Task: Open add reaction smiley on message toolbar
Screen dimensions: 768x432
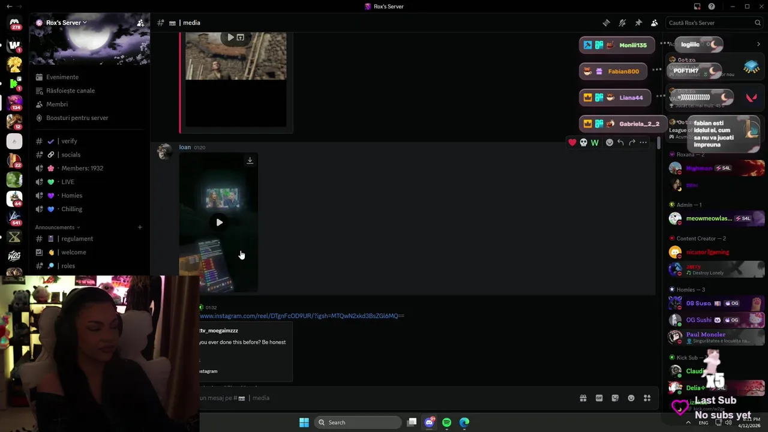Action: point(610,142)
